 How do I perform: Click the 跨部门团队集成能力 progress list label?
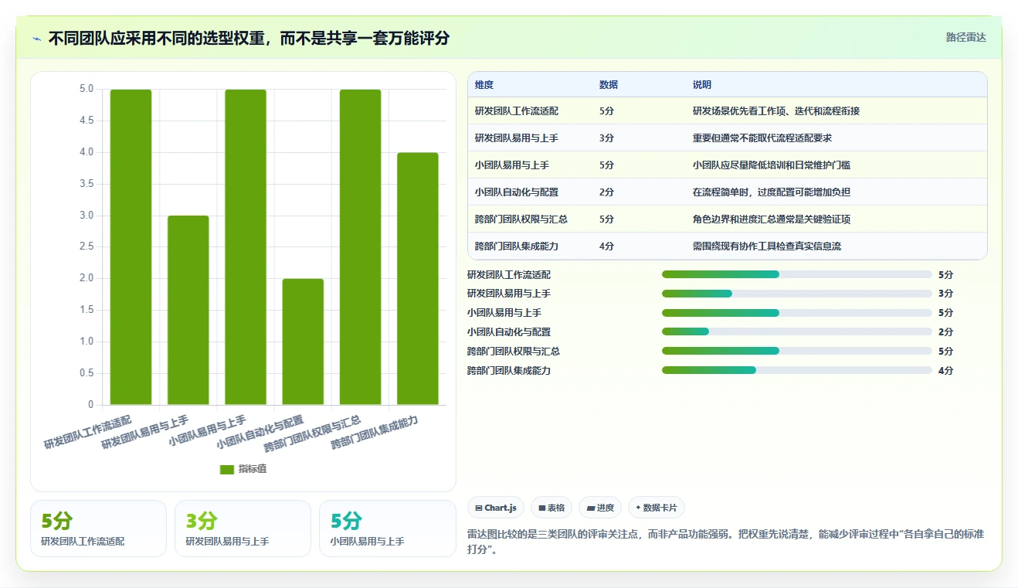[x=509, y=371]
